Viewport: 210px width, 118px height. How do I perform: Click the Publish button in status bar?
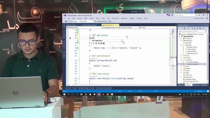tap(199, 91)
